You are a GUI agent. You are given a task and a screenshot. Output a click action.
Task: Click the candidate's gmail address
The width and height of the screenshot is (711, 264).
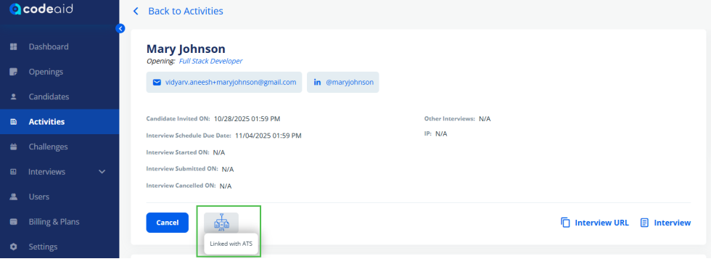(231, 82)
